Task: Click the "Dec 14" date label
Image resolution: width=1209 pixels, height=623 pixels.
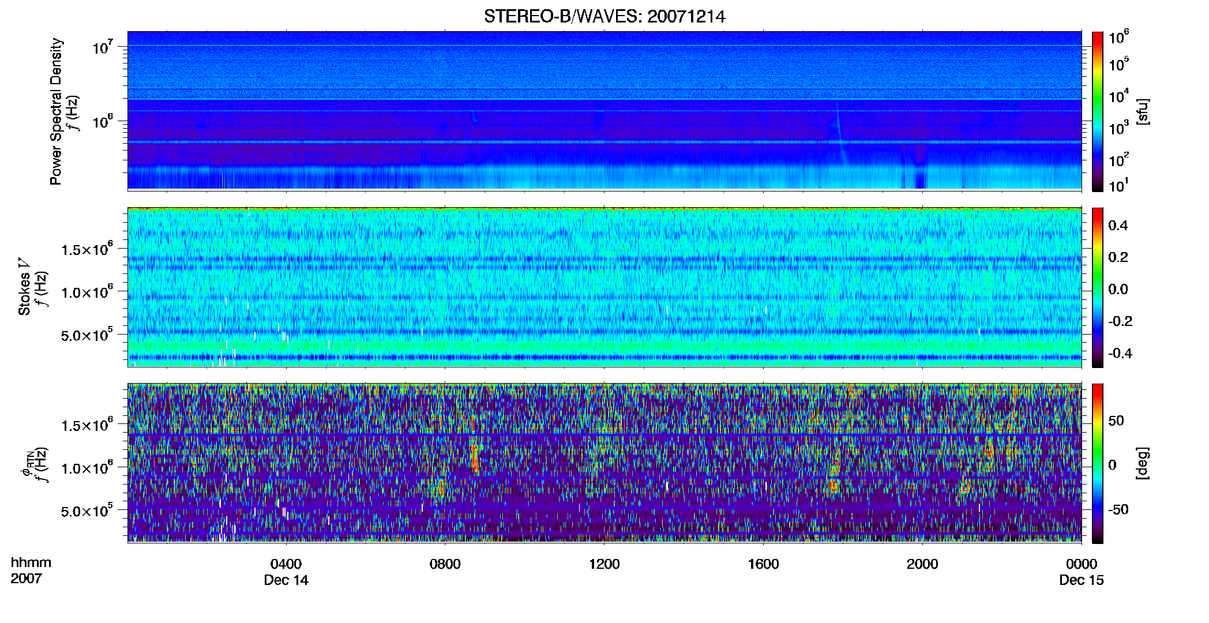Action: click(286, 580)
